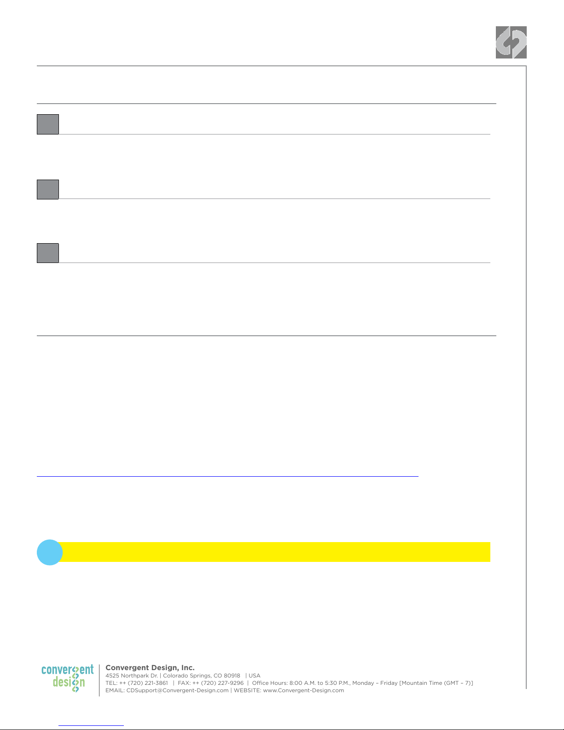Click the first gray step square
Screen dimensions: 564x730
48,124
